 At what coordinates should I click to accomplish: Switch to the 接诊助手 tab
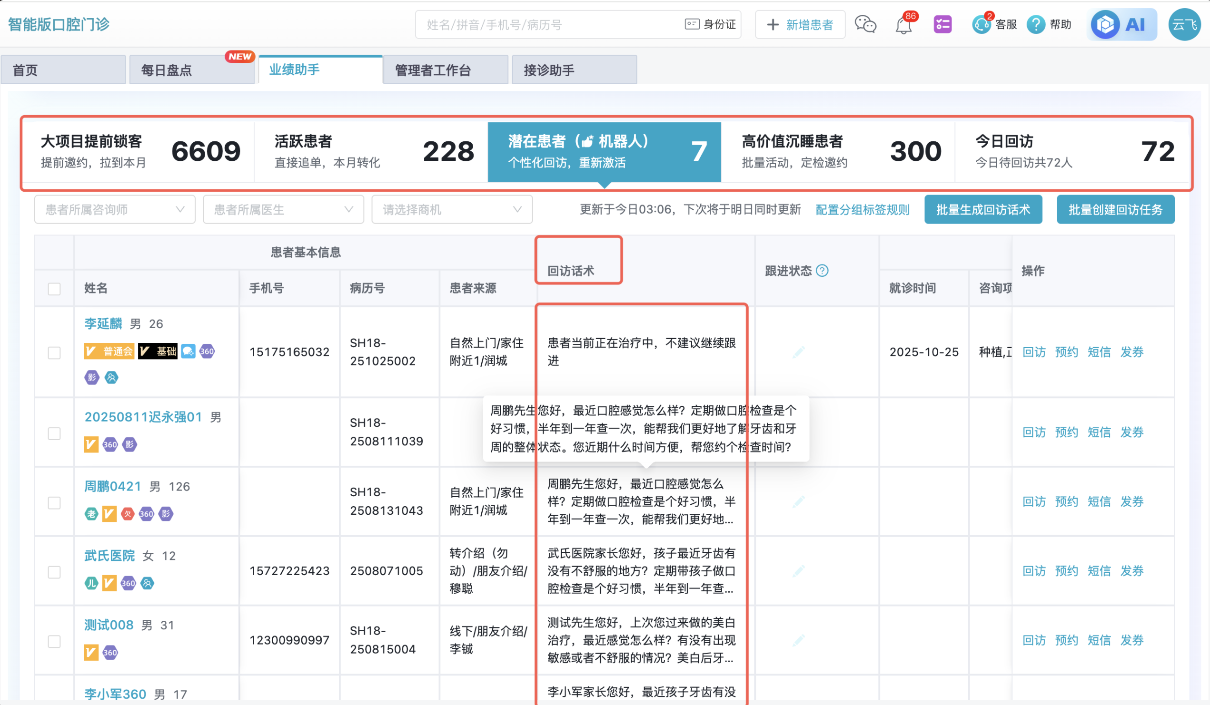point(574,70)
